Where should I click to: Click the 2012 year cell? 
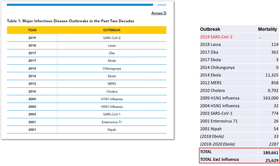click(32, 84)
